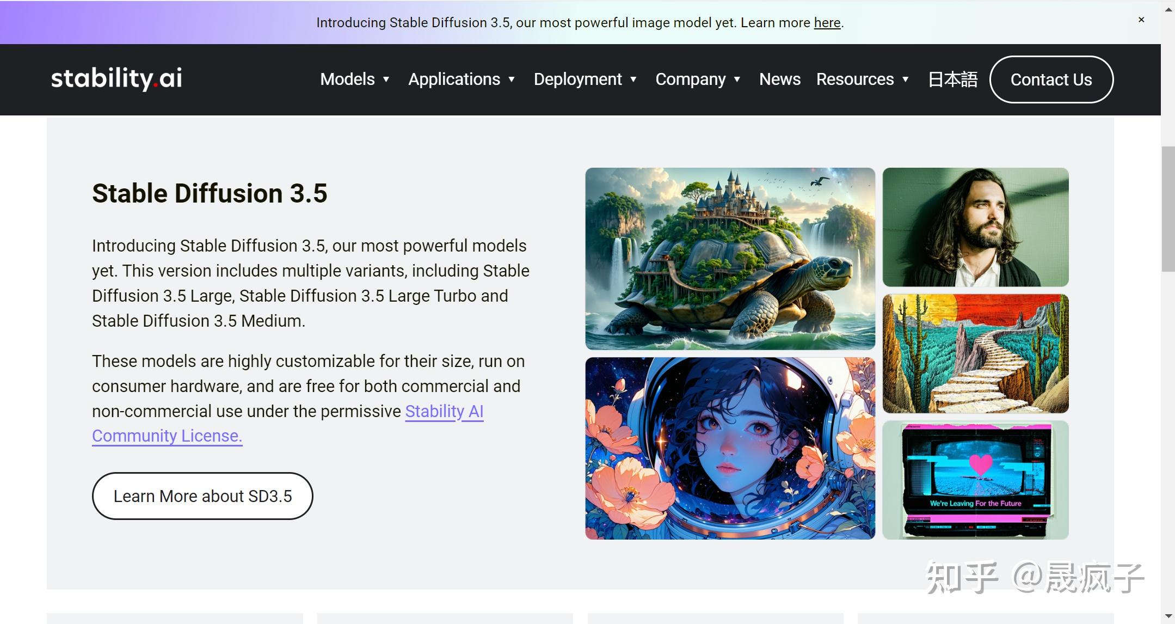This screenshot has width=1175, height=624.
Task: View the retro TV pink heart image
Action: pyautogui.click(x=975, y=480)
